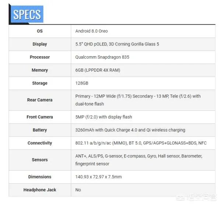Select the Memory row label
Viewport: 221px width, 205px height.
coord(40,70)
